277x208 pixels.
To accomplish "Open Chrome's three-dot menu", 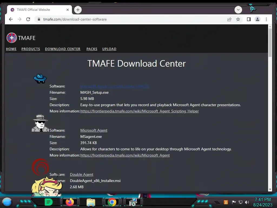I will click(266, 19).
